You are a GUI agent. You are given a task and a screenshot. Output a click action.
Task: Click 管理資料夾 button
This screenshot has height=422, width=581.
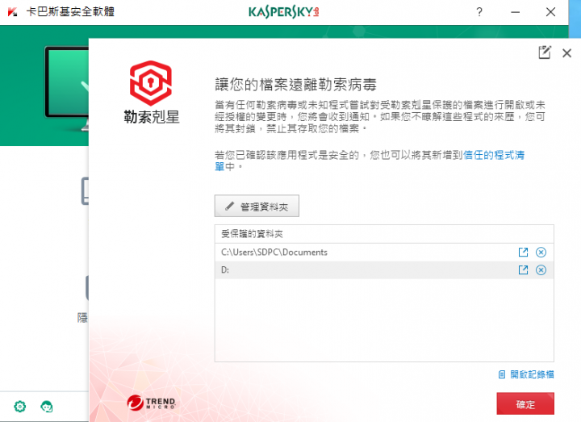[257, 206]
